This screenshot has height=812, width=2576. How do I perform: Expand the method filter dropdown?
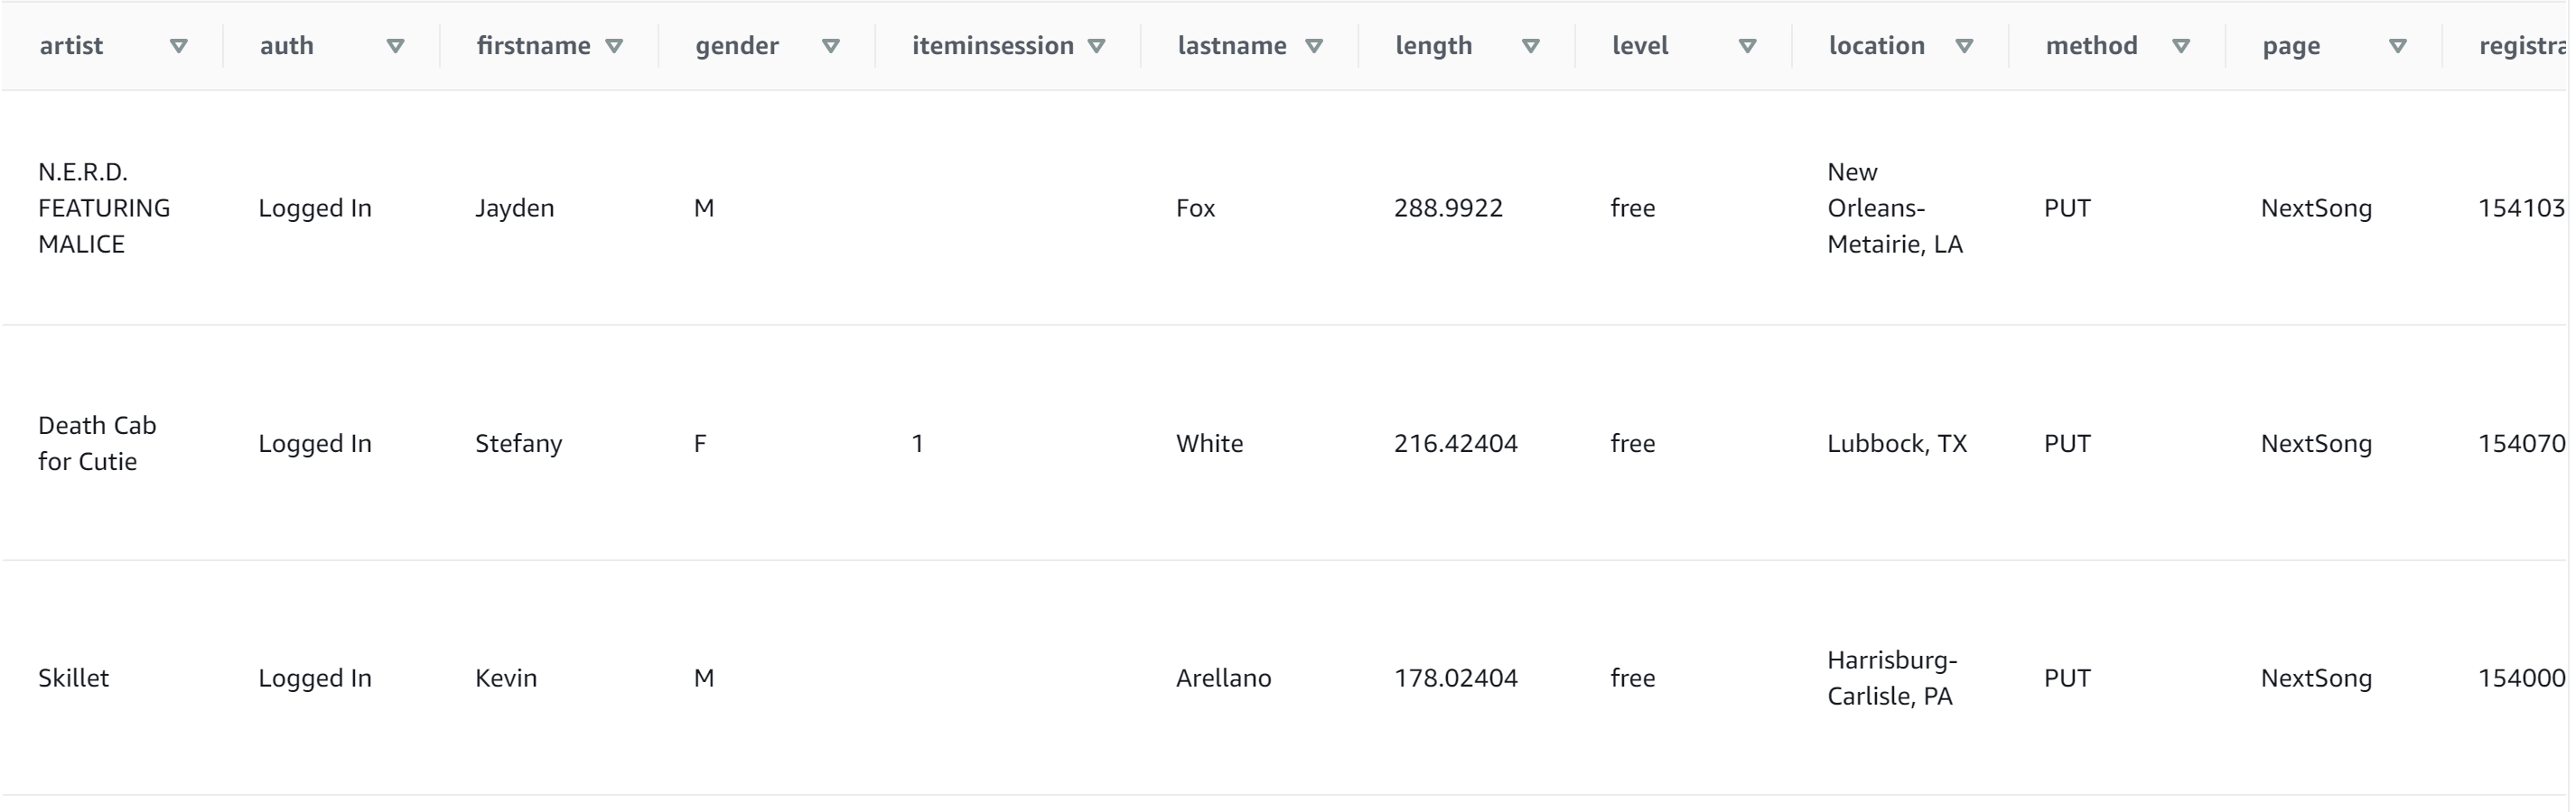[x=2181, y=45]
